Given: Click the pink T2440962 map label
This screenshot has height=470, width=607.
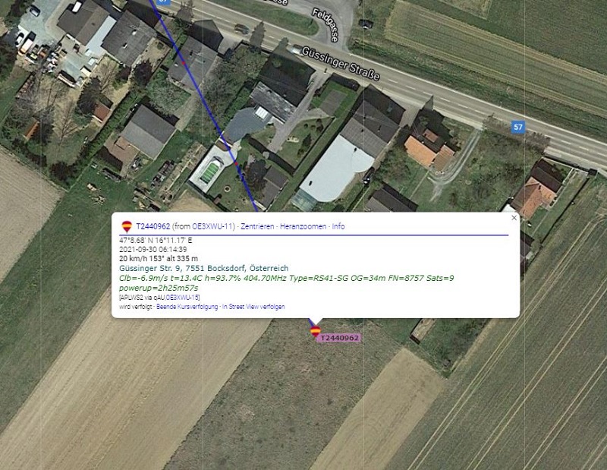Looking at the screenshot, I should coord(339,338).
